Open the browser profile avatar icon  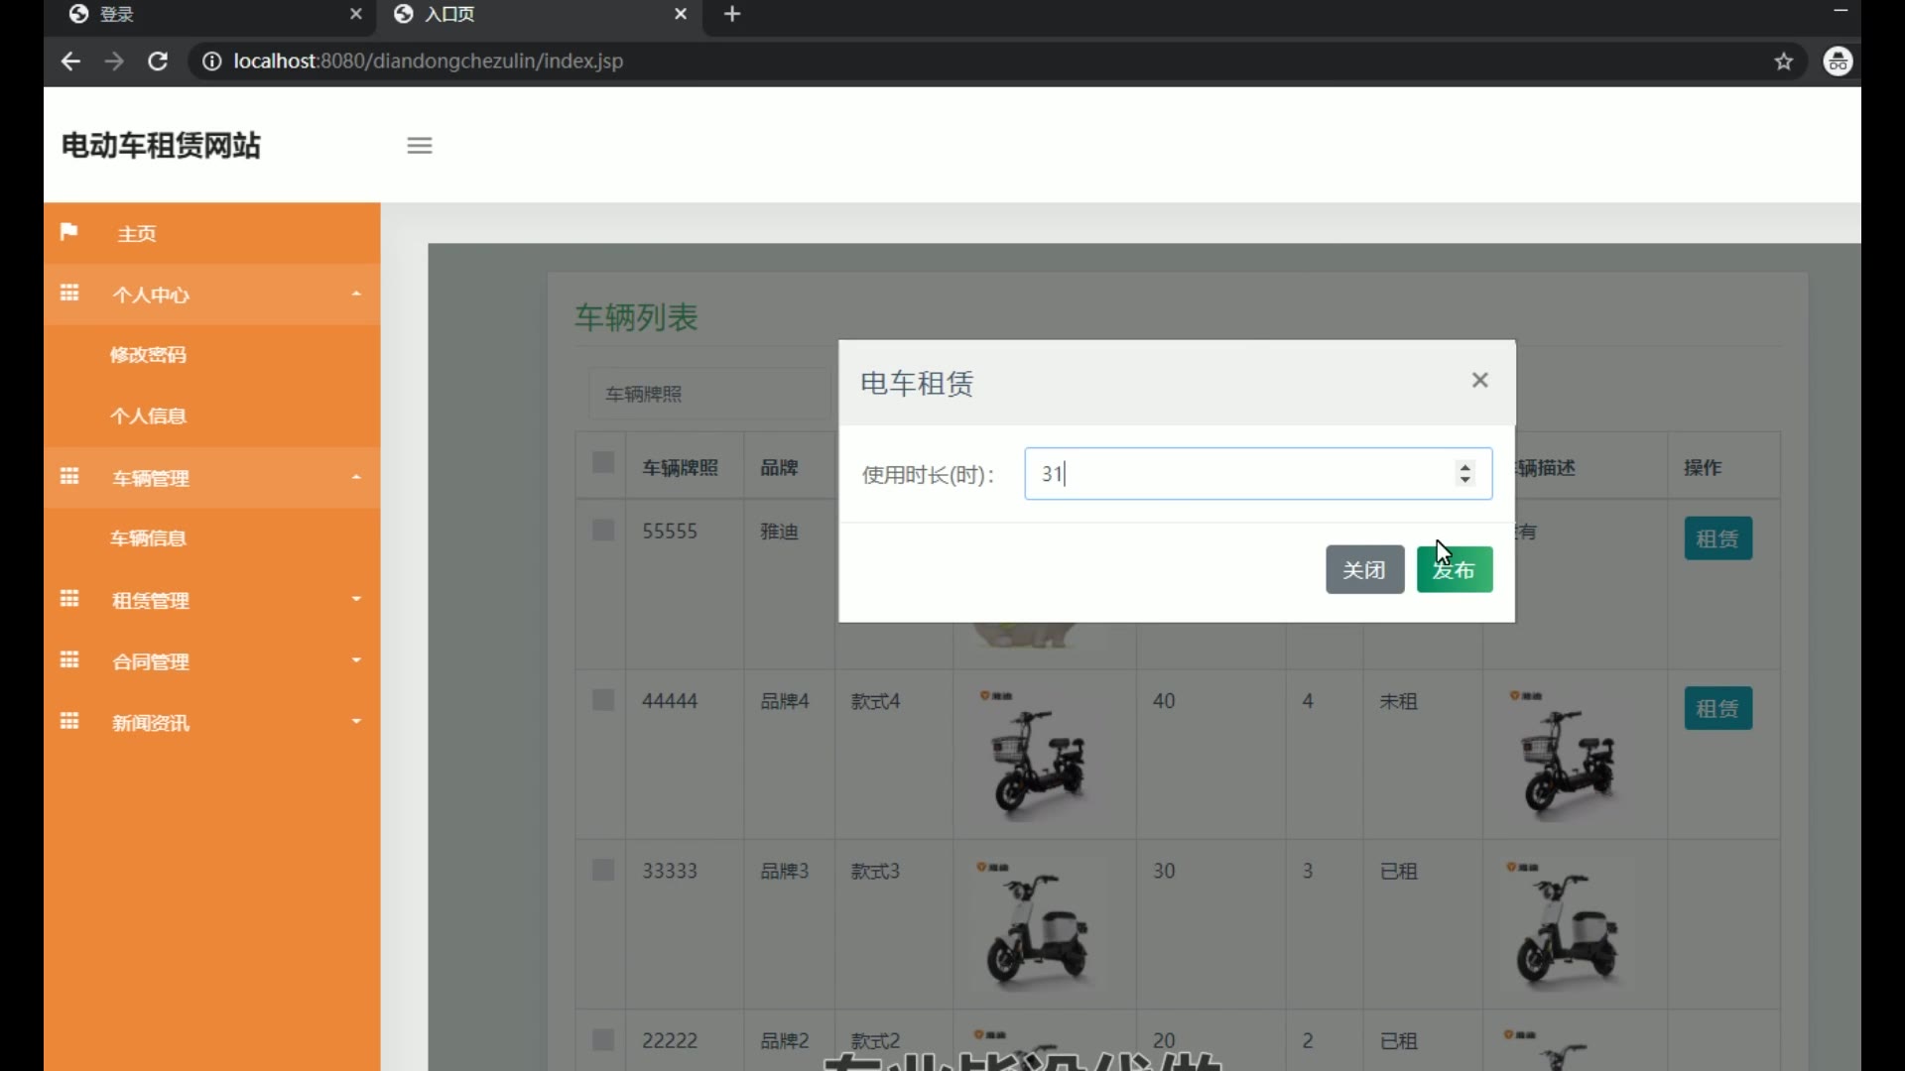pyautogui.click(x=1839, y=61)
